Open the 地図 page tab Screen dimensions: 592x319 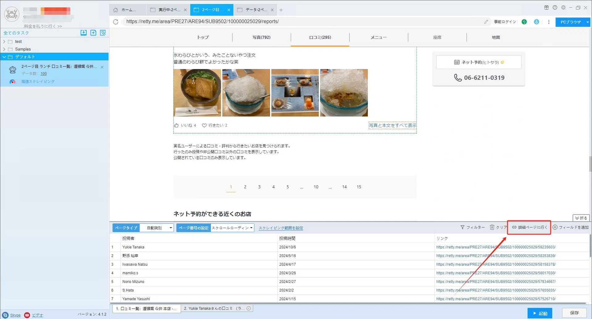coord(496,37)
